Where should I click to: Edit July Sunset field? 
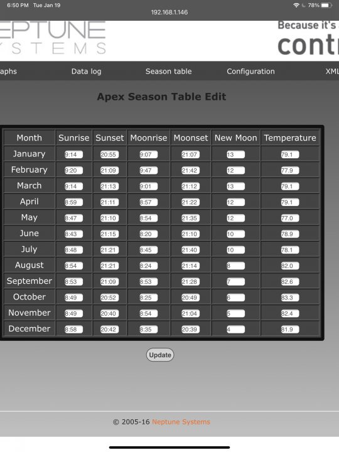point(109,250)
